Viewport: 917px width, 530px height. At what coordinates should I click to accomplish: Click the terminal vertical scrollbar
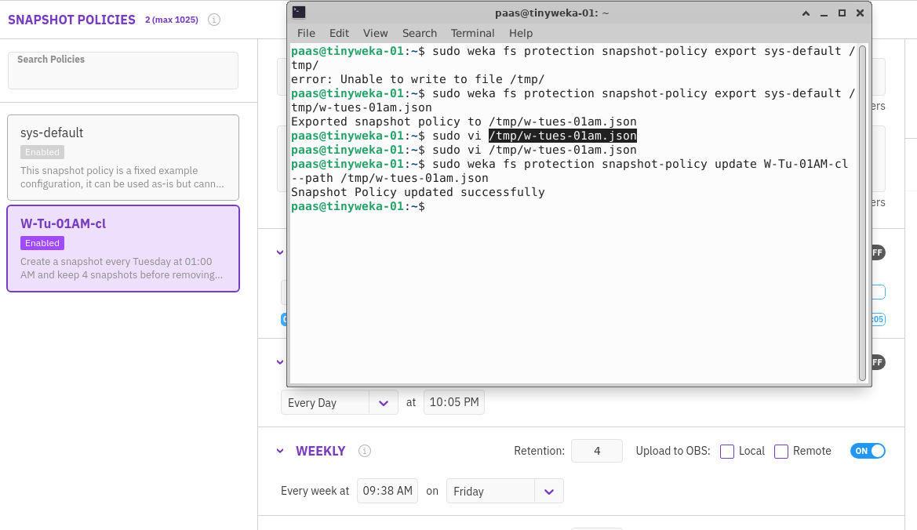(x=862, y=213)
